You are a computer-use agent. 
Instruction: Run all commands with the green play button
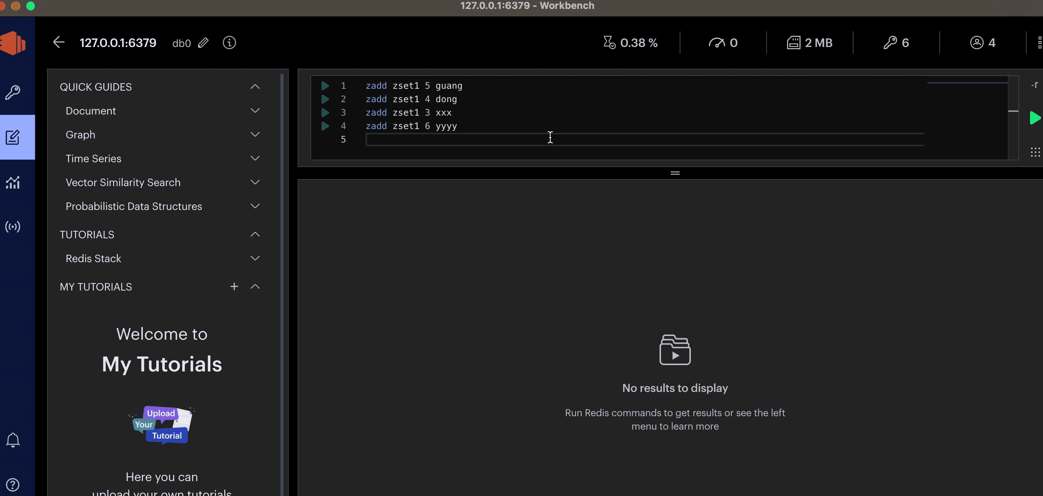(1034, 118)
